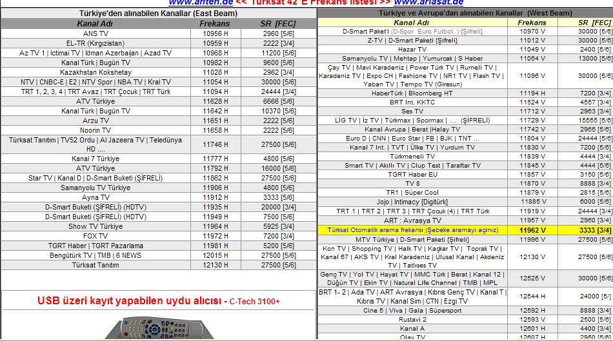
Task: Select the Arzu TV channel
Action: pyautogui.click(x=95, y=121)
